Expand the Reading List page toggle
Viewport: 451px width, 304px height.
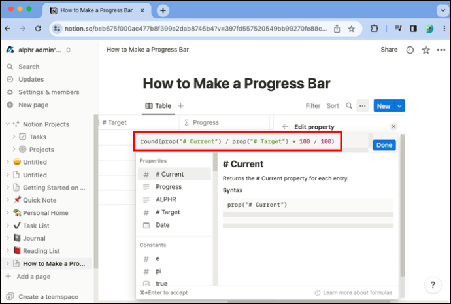tap(8, 251)
